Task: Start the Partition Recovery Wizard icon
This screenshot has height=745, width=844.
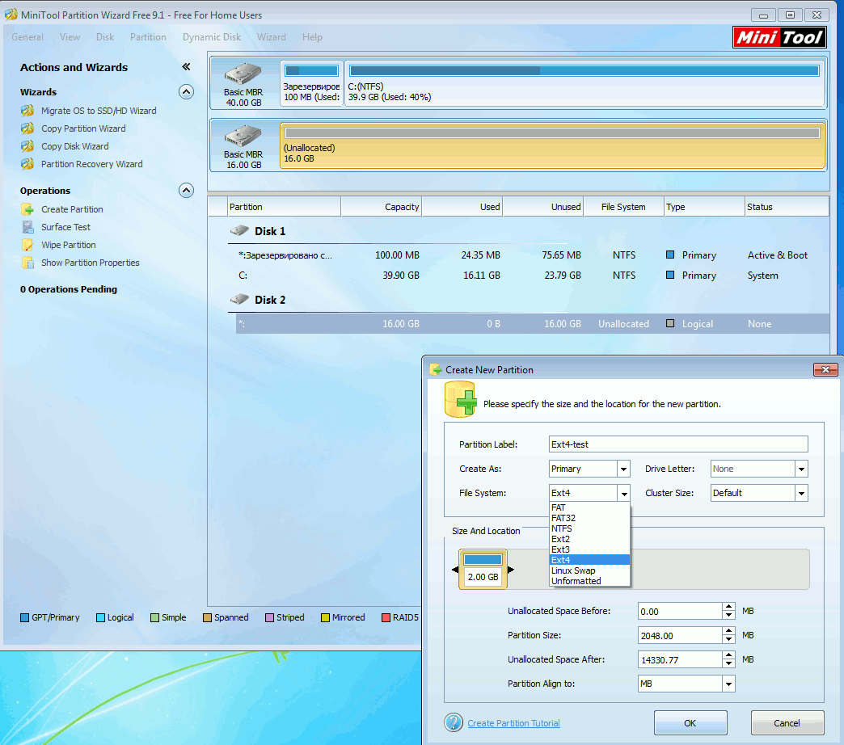Action: click(x=27, y=164)
